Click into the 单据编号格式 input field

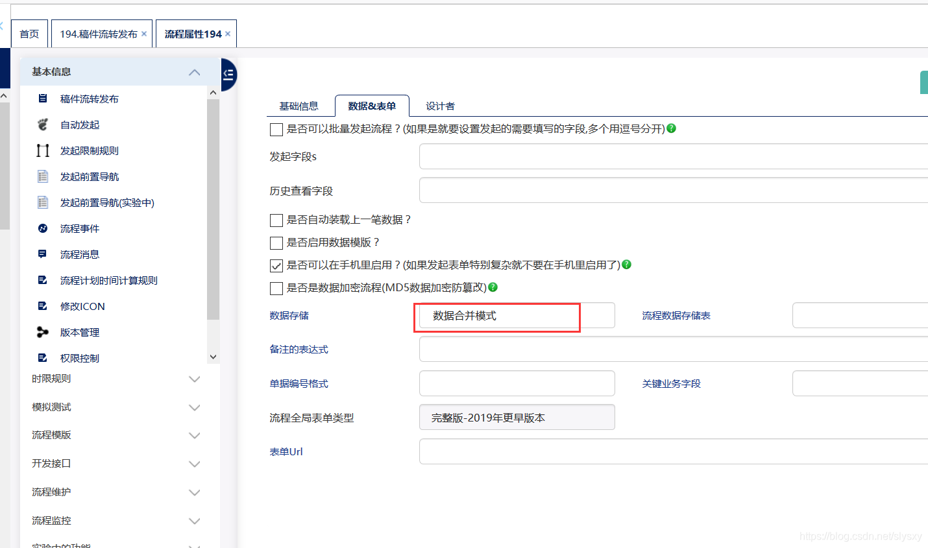(x=517, y=383)
